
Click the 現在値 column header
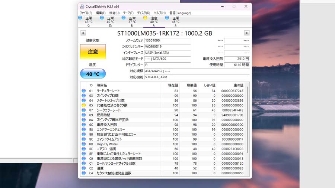pyautogui.click(x=170, y=85)
